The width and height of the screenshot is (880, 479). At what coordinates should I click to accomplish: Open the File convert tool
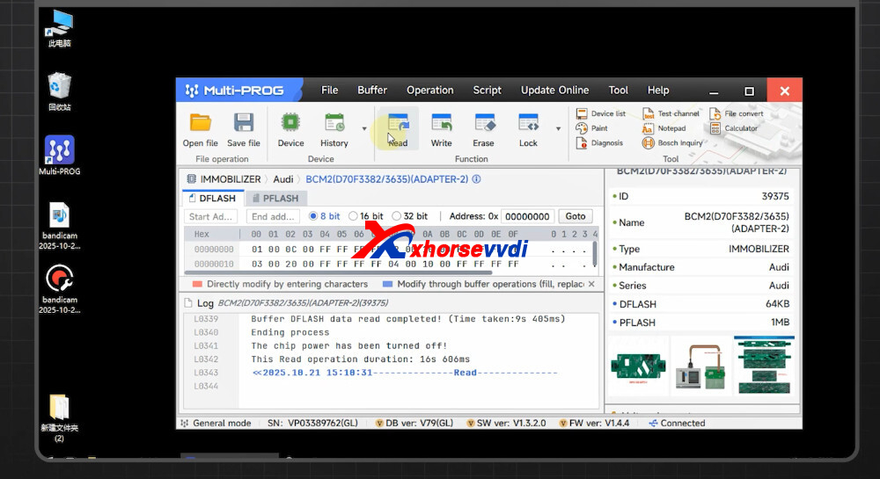point(737,113)
